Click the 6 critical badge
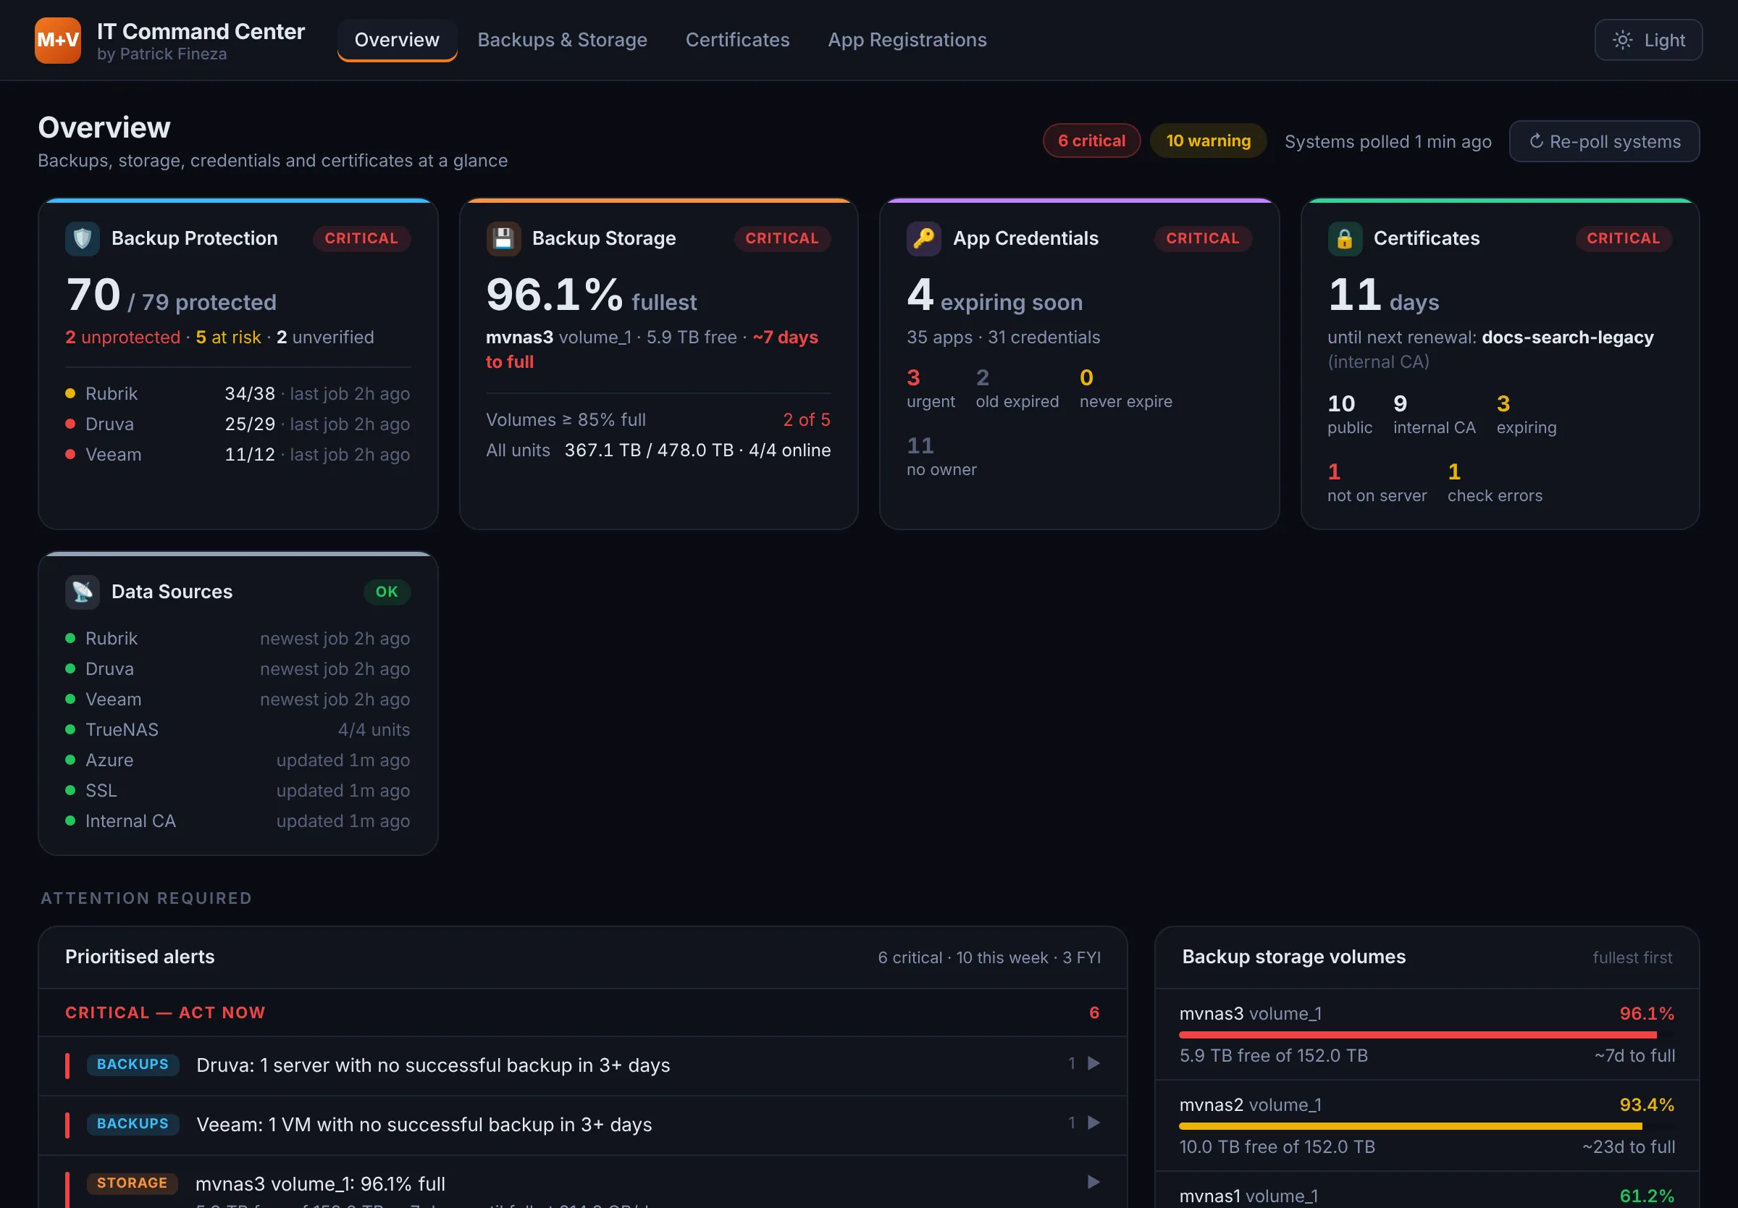Viewport: 1738px width, 1208px height. 1092,140
